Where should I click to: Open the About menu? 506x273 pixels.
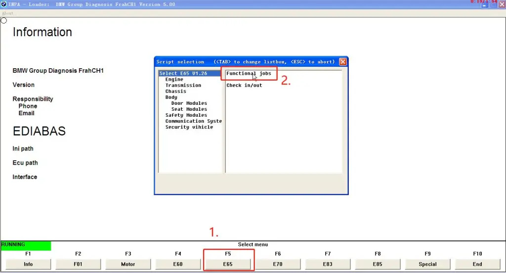click(x=7, y=13)
